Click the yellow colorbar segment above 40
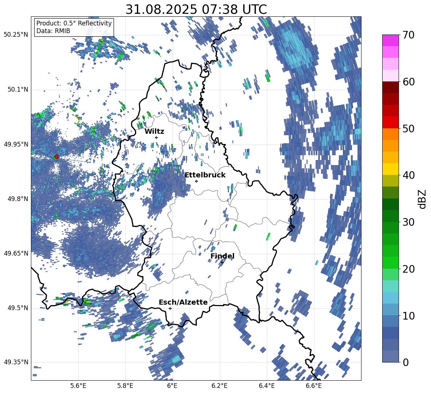The image size is (431, 393). (390, 169)
